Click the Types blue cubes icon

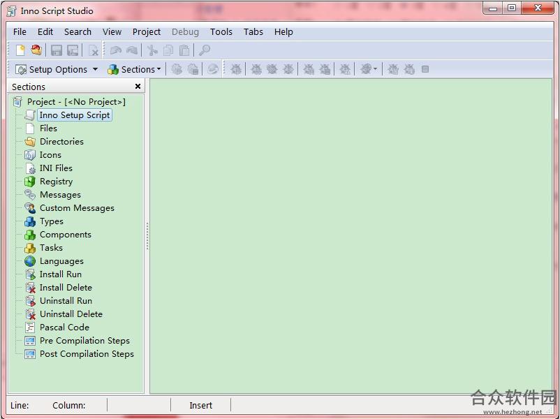(x=30, y=221)
